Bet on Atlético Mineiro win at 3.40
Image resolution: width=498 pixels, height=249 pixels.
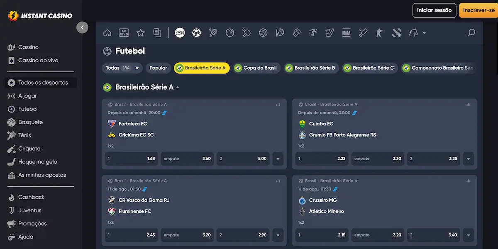(434, 235)
